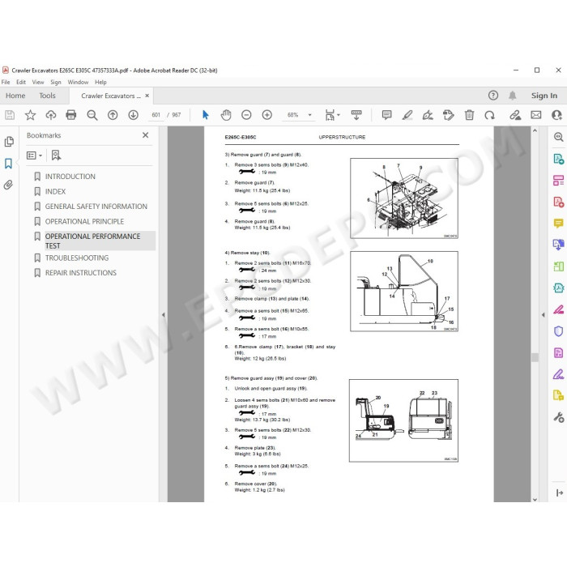Open More Tools wrench icon in right pane
This screenshot has width=567, height=567.
558,417
